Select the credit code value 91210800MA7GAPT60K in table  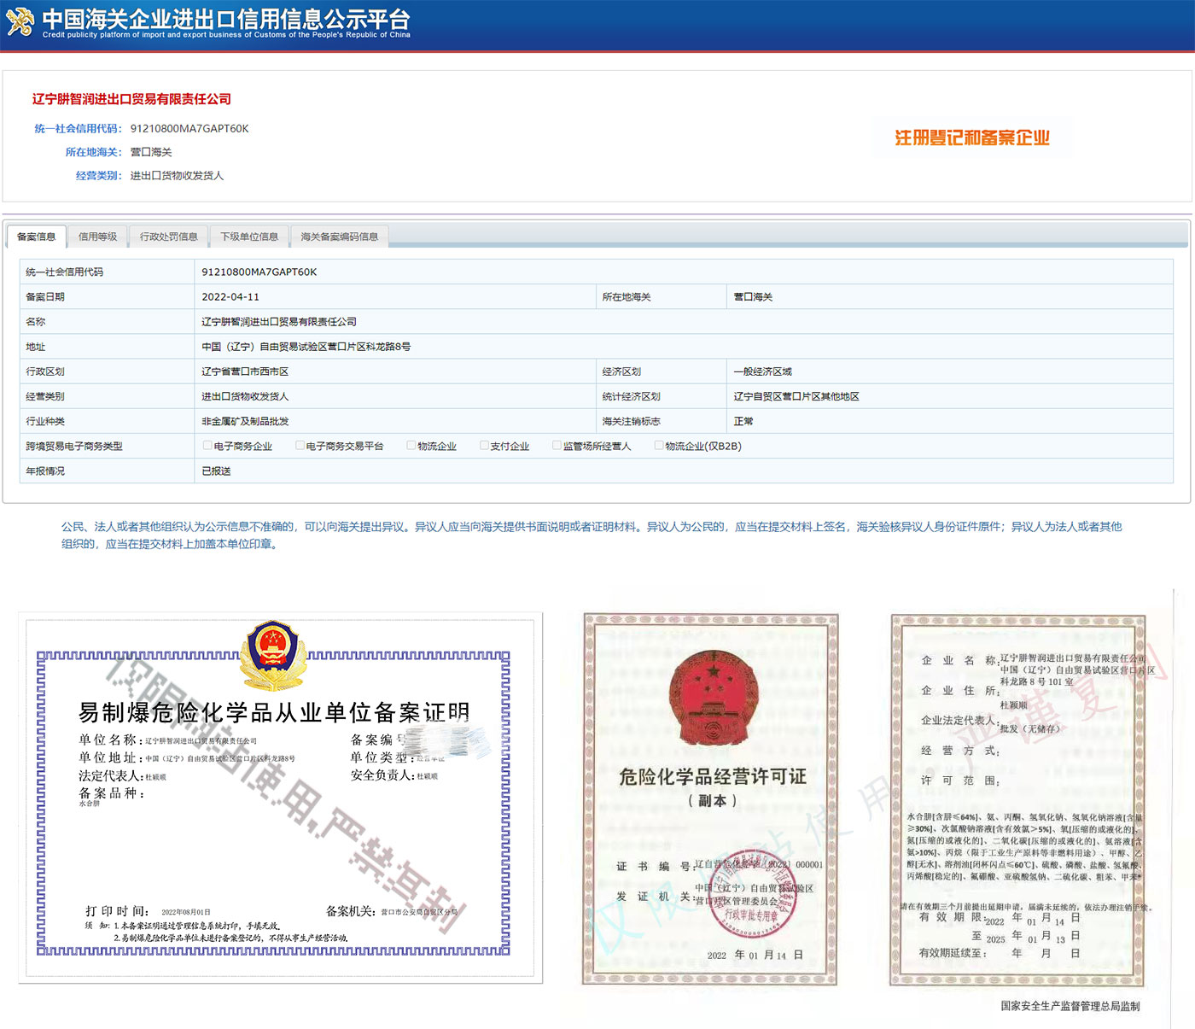259,272
